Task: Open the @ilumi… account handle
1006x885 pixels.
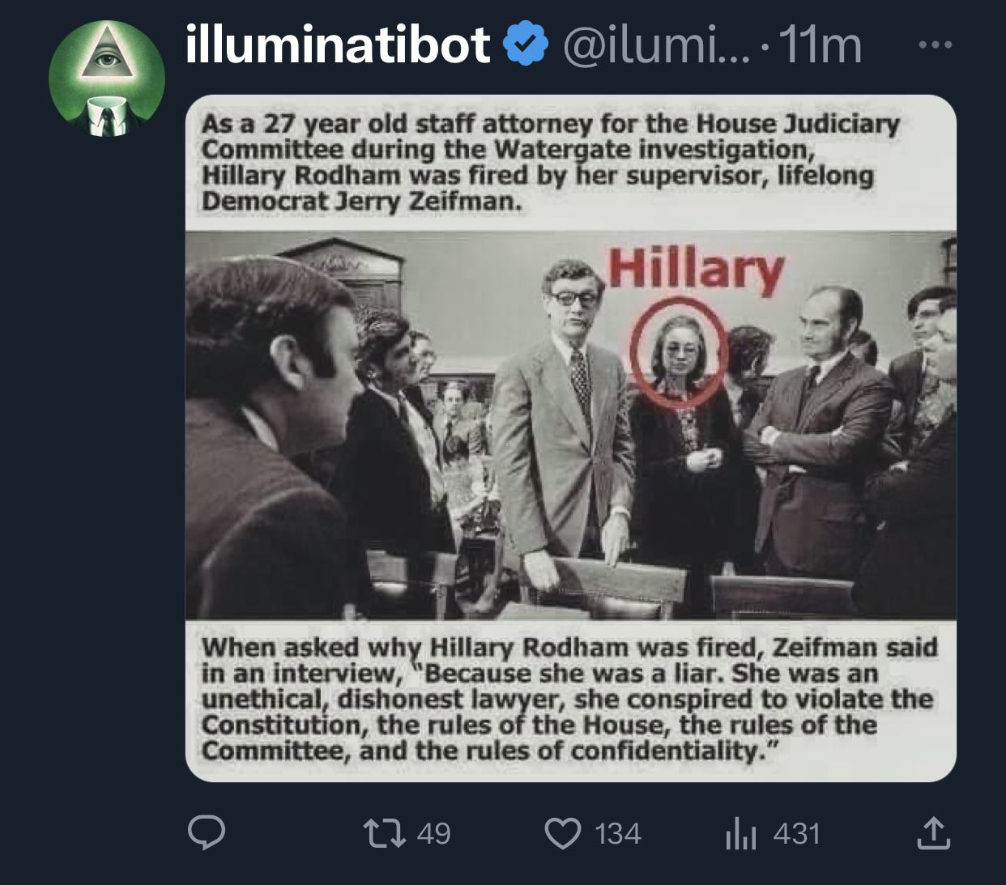Action: tap(644, 46)
